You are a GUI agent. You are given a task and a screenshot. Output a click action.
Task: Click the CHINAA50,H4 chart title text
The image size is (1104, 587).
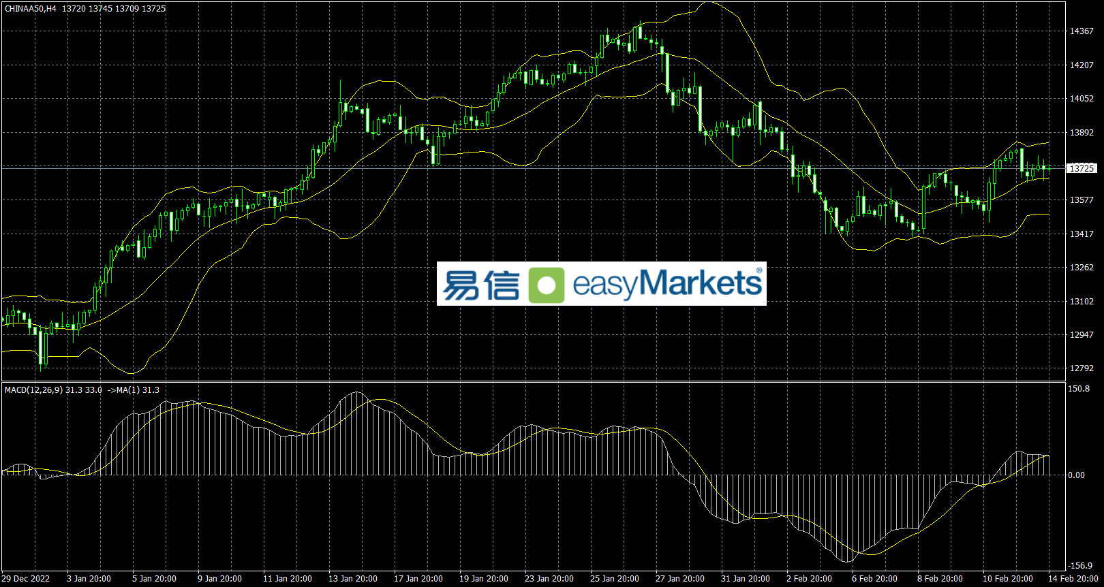point(31,9)
